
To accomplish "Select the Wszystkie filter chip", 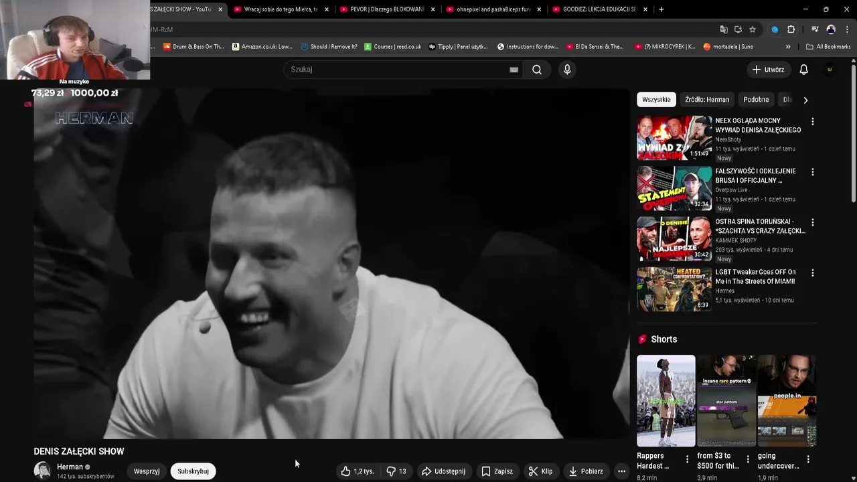I will pyautogui.click(x=656, y=100).
